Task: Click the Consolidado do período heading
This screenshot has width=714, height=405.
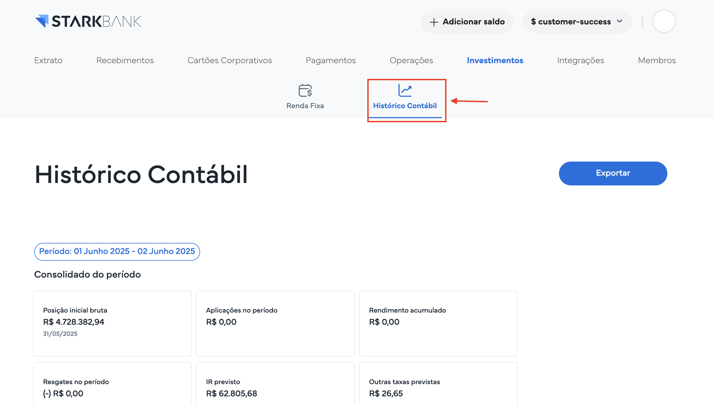Action: click(87, 275)
